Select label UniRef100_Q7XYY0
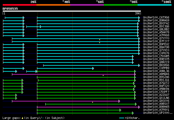 (156, 38)
